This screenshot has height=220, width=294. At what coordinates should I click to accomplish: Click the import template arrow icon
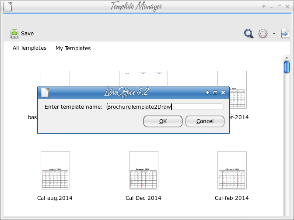(285, 34)
